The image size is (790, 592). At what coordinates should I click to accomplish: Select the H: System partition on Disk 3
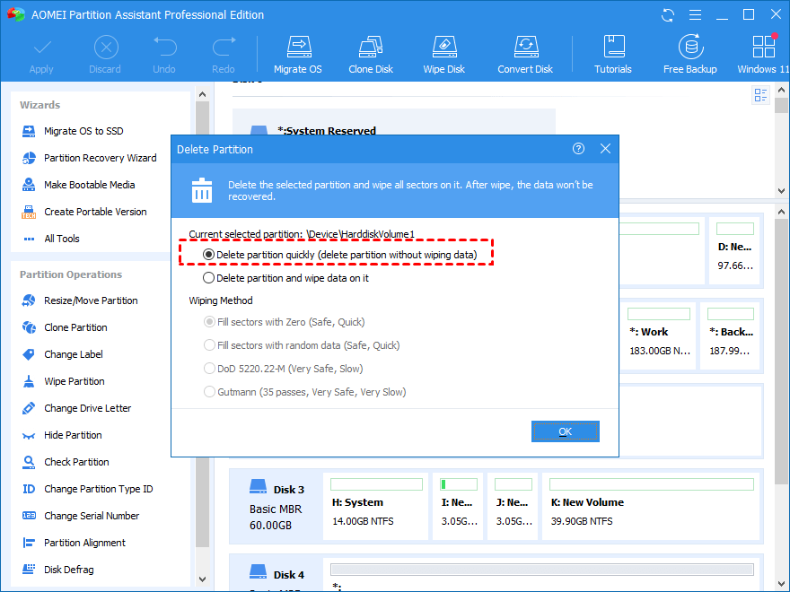(x=376, y=505)
